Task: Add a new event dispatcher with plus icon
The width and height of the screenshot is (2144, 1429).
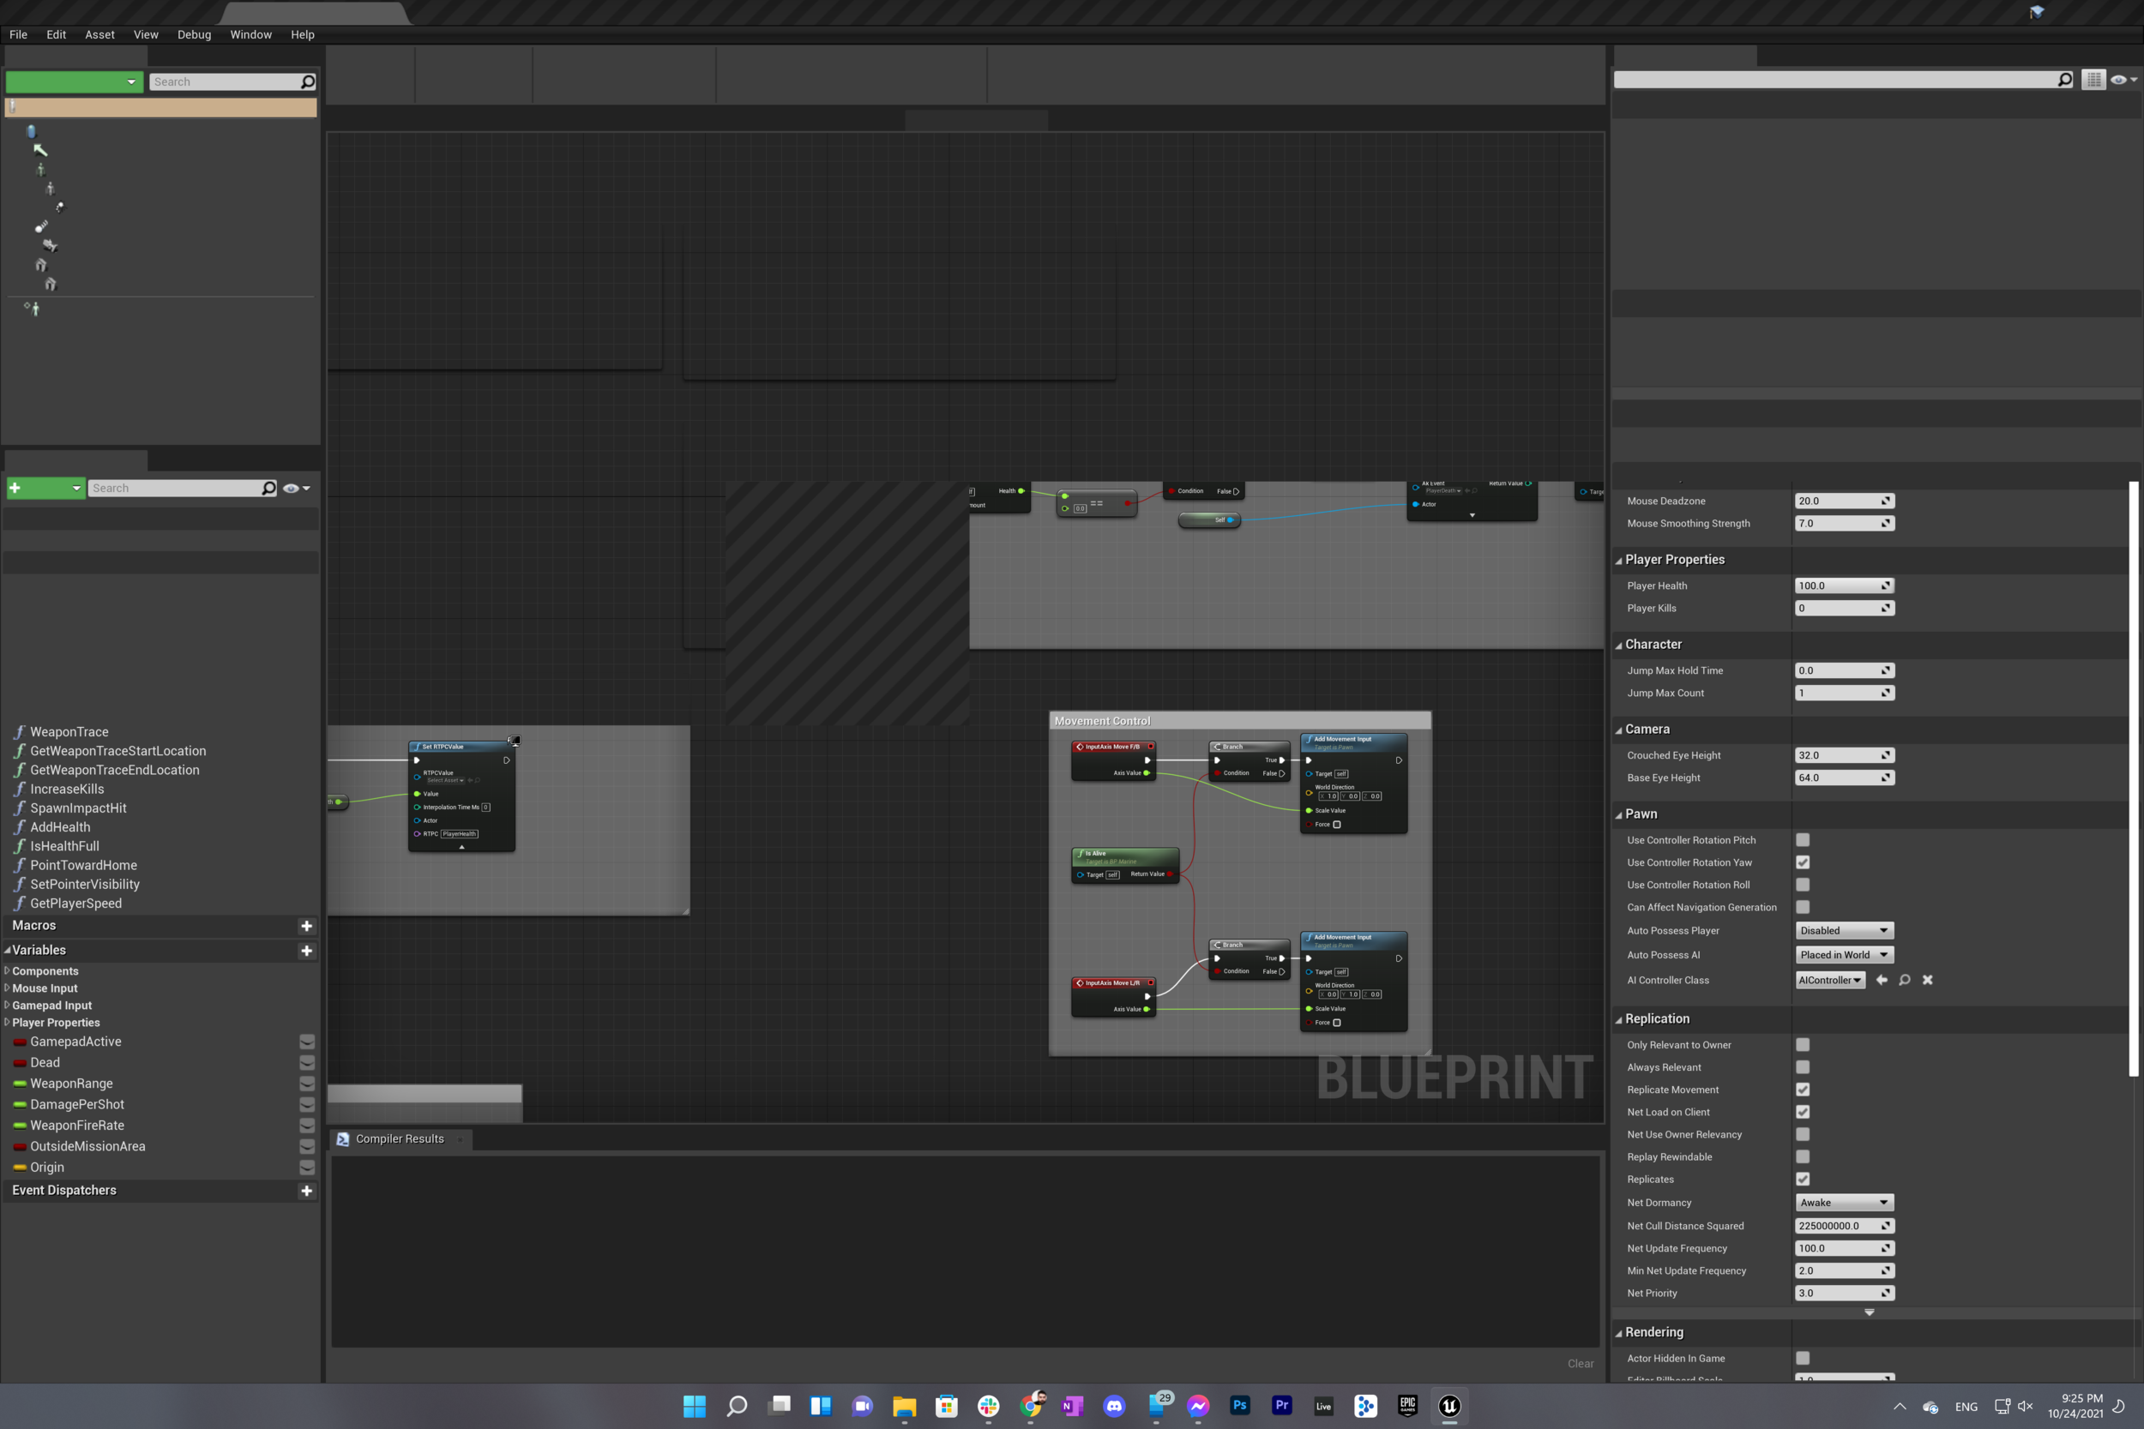Action: point(306,1192)
